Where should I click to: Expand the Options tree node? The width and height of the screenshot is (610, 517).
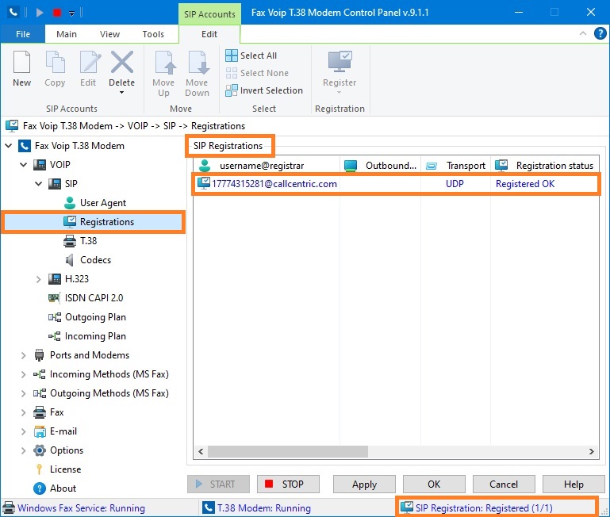click(23, 451)
